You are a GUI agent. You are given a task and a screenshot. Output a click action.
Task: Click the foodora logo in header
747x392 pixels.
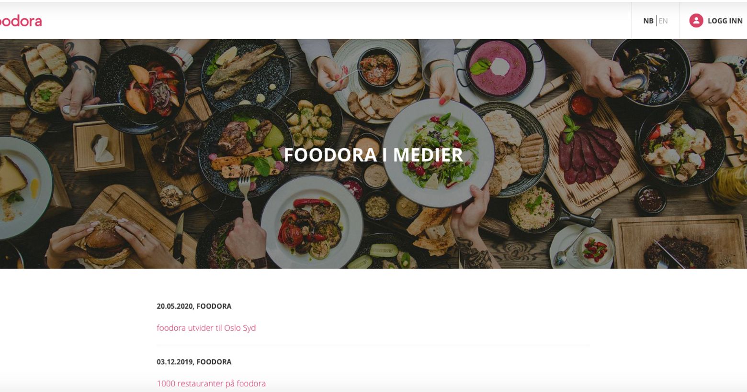pos(20,21)
